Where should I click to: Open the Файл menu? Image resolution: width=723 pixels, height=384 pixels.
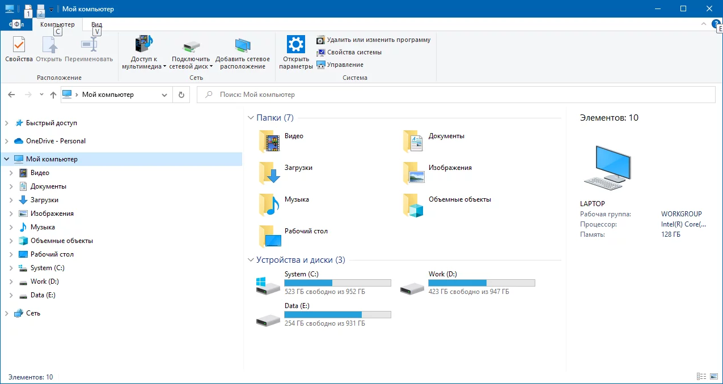(17, 24)
